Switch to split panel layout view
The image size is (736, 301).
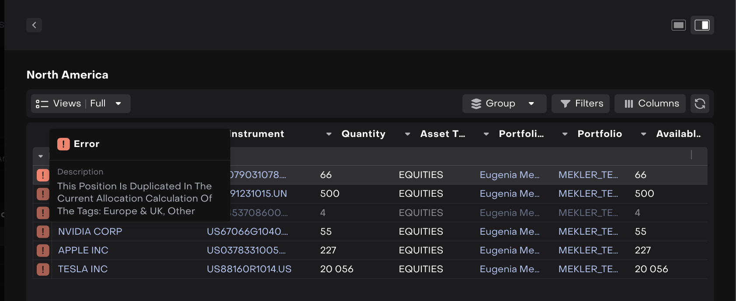tap(702, 25)
